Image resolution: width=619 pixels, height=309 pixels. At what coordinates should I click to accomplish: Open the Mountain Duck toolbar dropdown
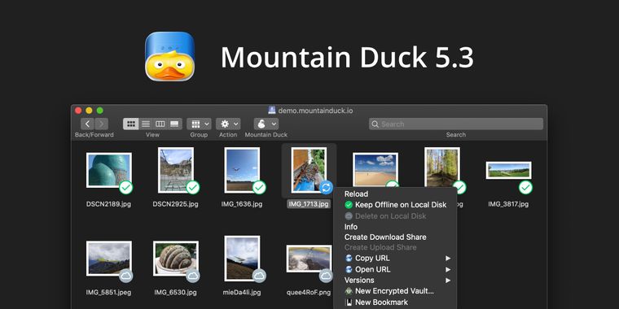click(266, 124)
